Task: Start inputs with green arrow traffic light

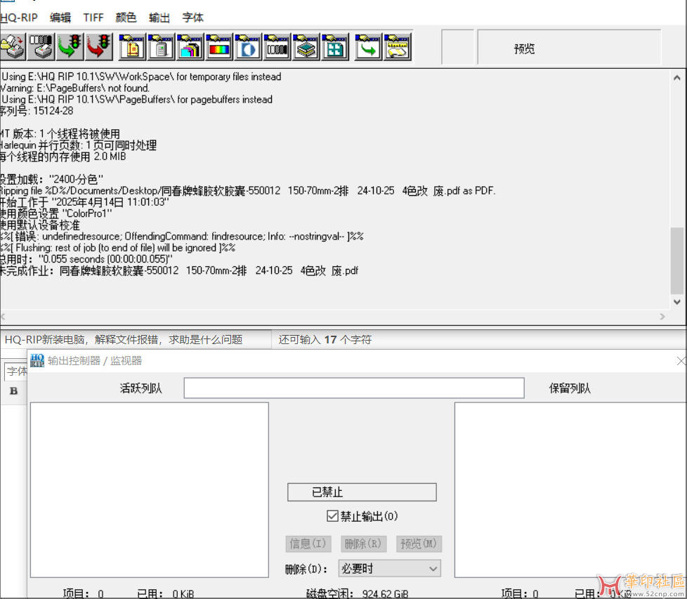Action: [70, 46]
